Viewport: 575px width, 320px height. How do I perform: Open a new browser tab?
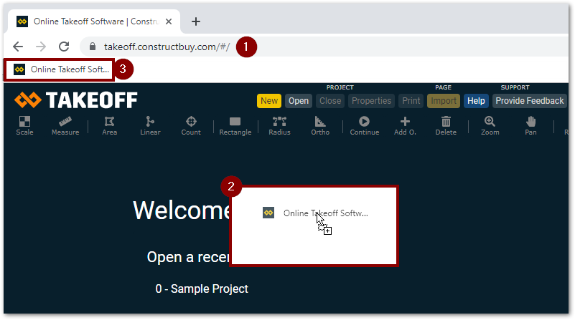196,21
